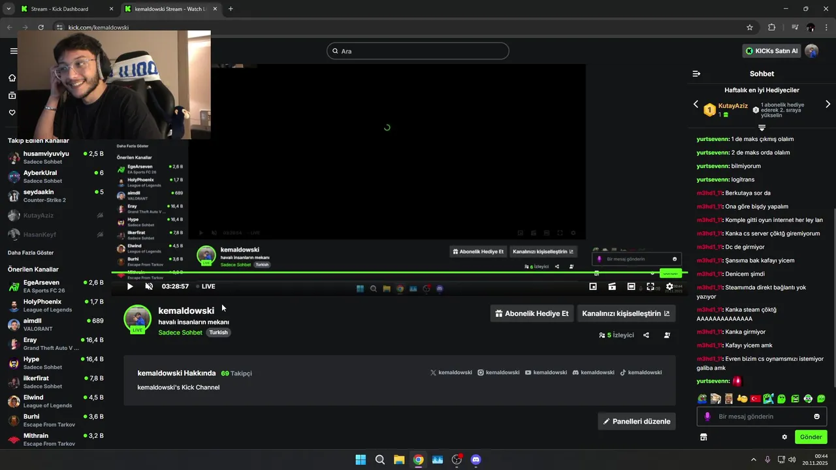Open Chrome three-dot menu
The height and width of the screenshot is (470, 836).
coord(827,27)
